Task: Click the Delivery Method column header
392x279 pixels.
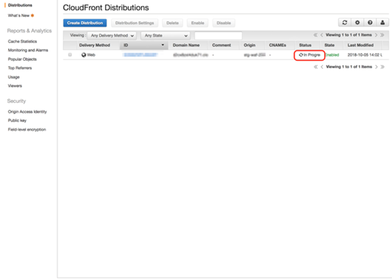Action: 95,45
